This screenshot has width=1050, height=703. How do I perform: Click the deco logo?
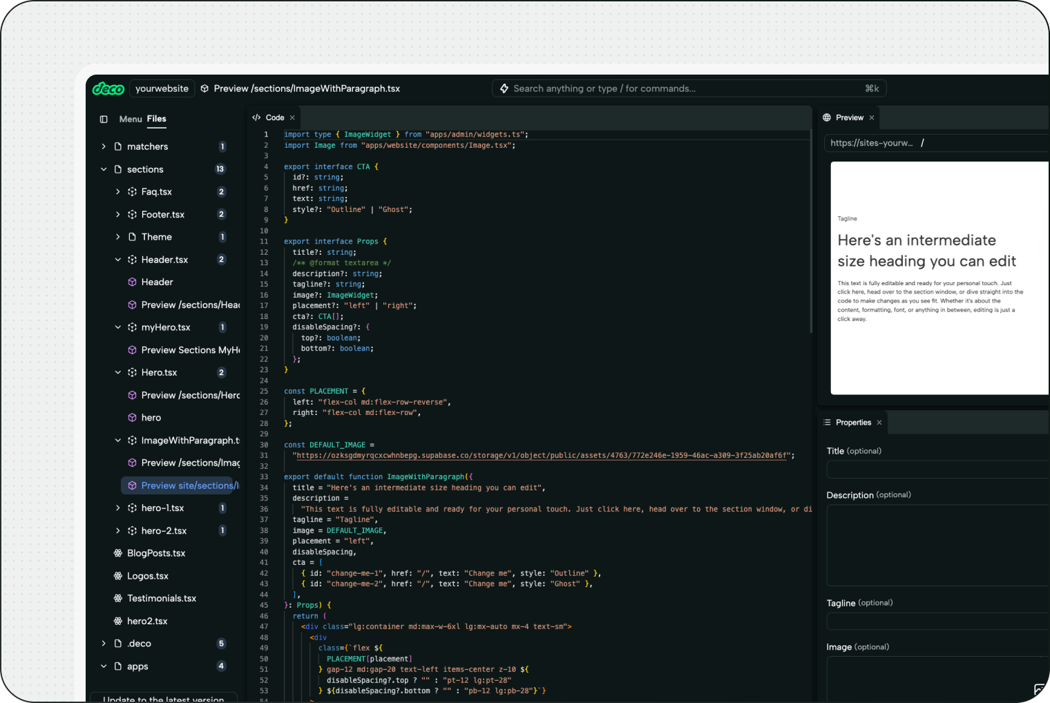pos(108,88)
